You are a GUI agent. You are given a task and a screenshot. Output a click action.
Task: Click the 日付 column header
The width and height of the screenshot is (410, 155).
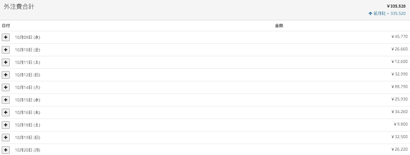tap(6, 26)
